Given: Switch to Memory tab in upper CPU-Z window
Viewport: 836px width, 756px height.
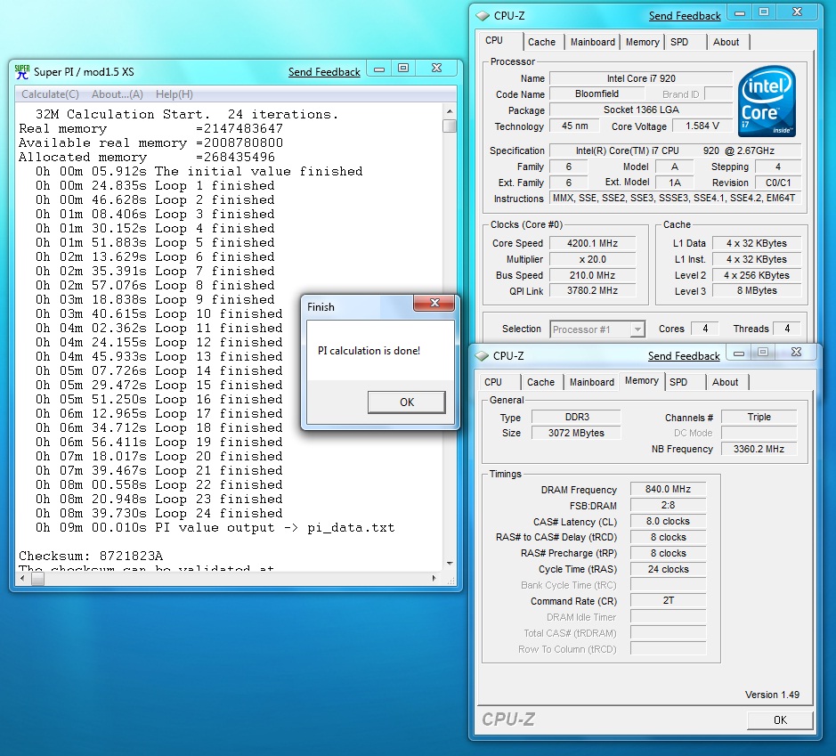Looking at the screenshot, I should coord(642,42).
